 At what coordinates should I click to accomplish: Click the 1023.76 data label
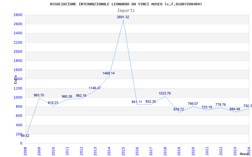[x=164, y=93]
